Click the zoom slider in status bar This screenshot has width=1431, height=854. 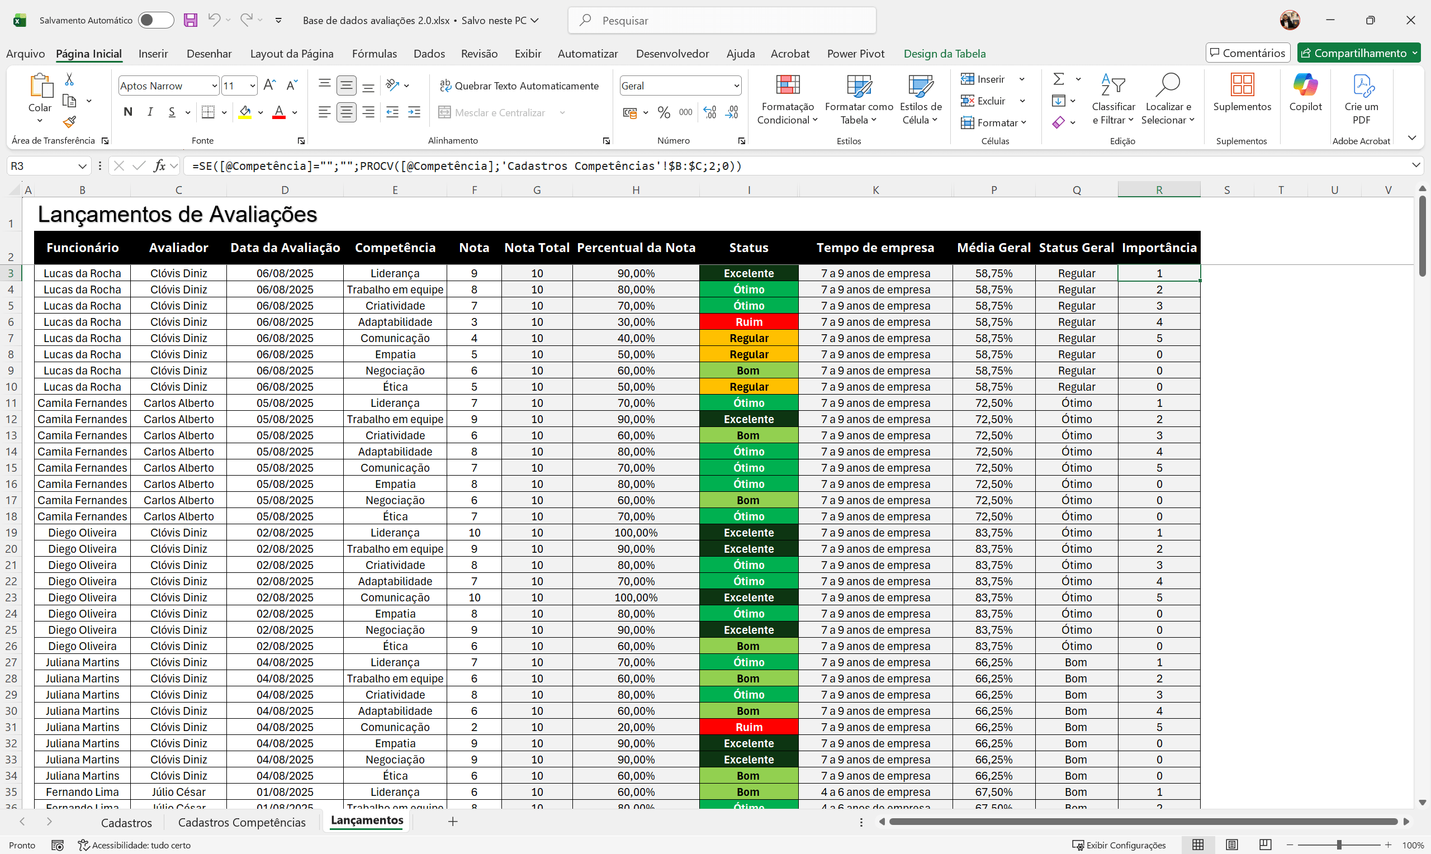[1339, 845]
